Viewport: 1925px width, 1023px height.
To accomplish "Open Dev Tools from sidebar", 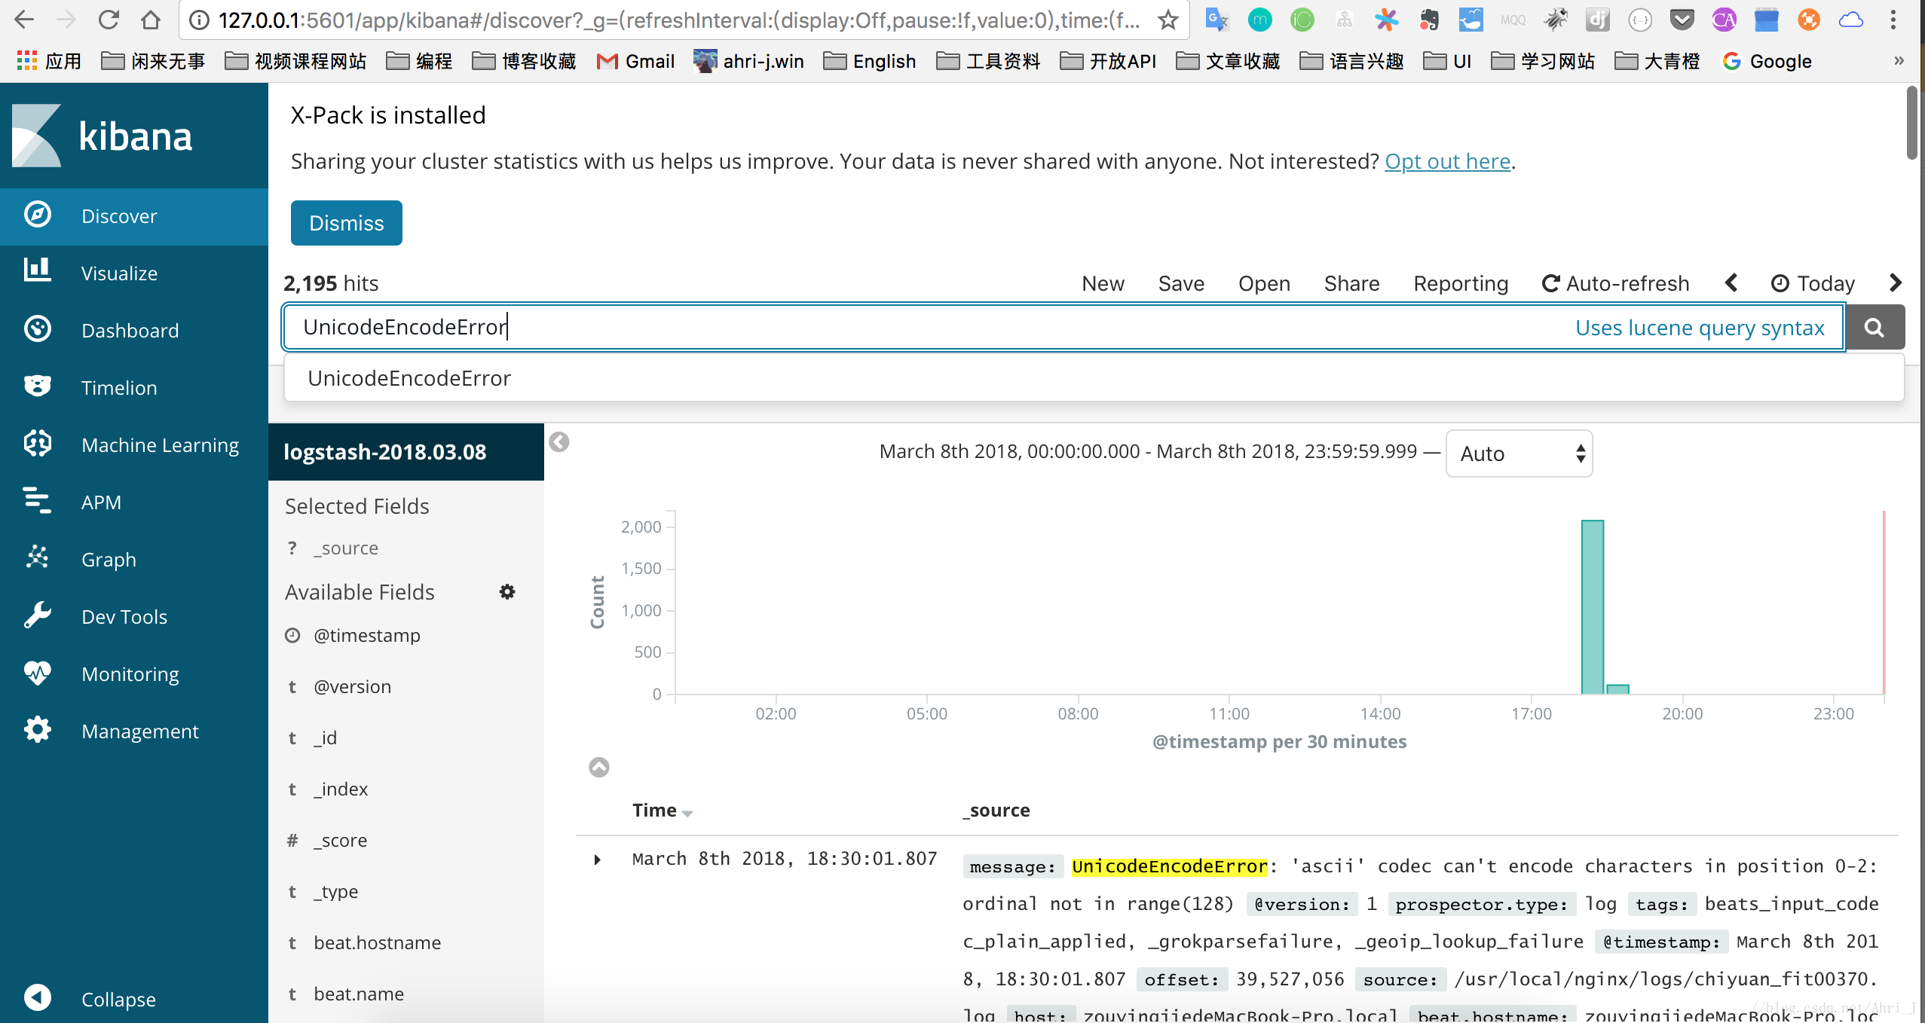I will (134, 617).
